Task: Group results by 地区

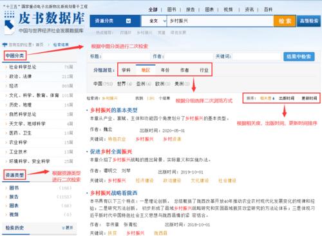Action: pos(146,70)
